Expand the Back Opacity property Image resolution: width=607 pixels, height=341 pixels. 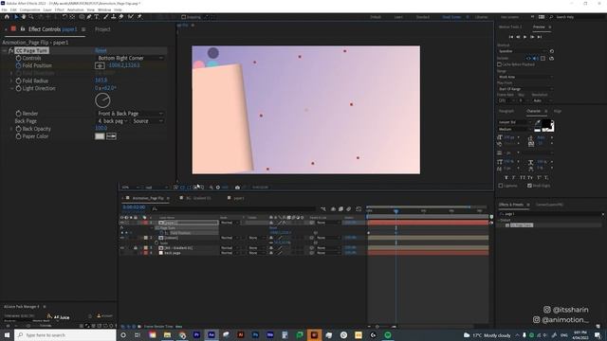coord(11,129)
